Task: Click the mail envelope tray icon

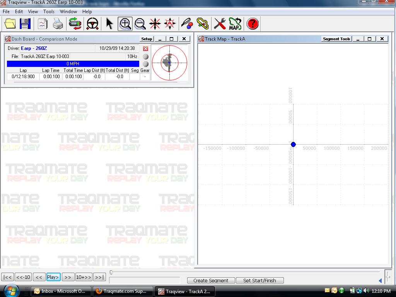Action: (x=327, y=291)
